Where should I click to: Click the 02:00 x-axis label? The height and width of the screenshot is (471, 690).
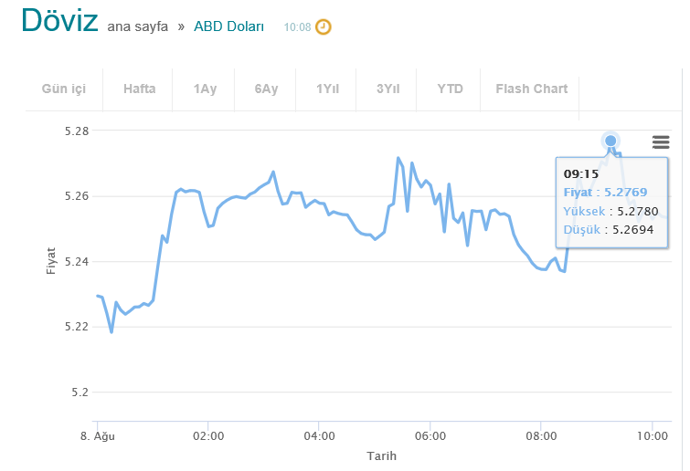click(207, 436)
